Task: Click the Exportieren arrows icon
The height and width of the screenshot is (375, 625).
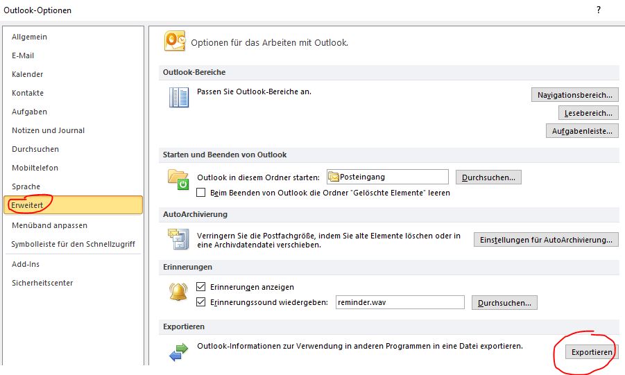Action: click(178, 352)
